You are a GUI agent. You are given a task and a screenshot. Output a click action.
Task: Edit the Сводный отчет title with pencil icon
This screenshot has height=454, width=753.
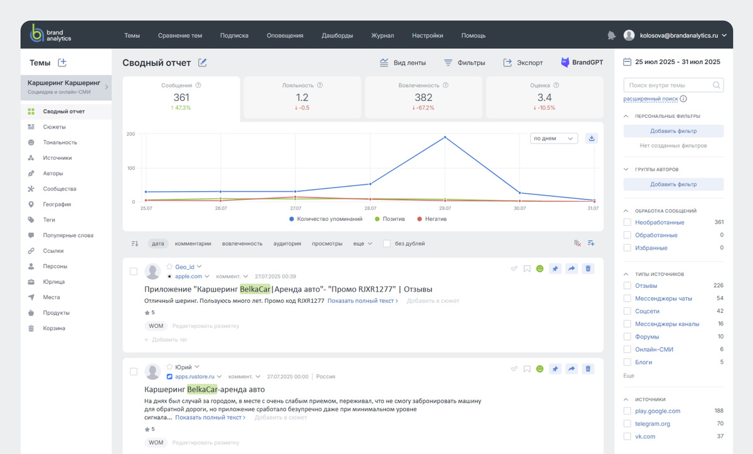click(x=203, y=63)
